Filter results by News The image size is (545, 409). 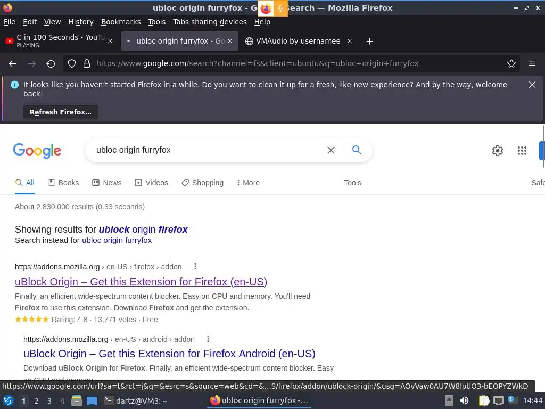[x=106, y=183]
